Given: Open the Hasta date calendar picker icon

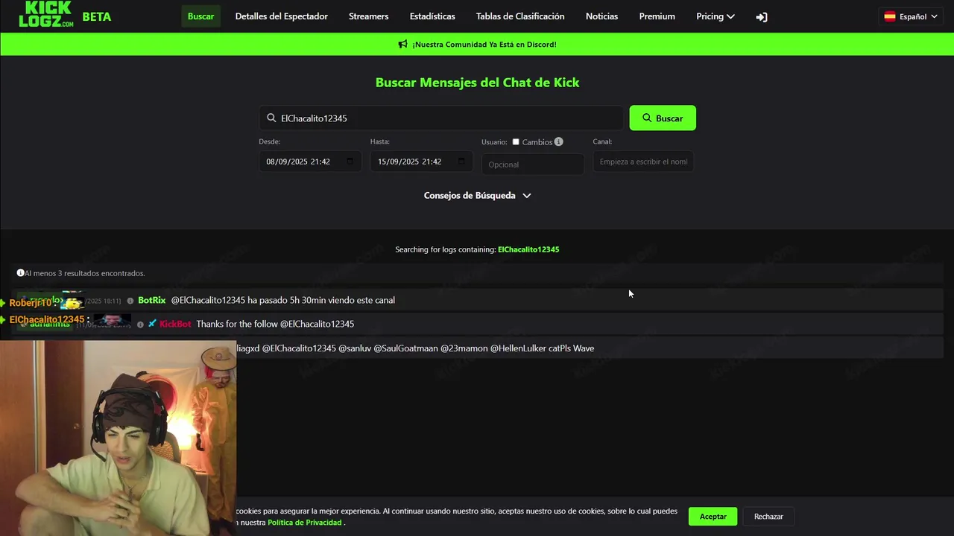Looking at the screenshot, I should coord(461,162).
